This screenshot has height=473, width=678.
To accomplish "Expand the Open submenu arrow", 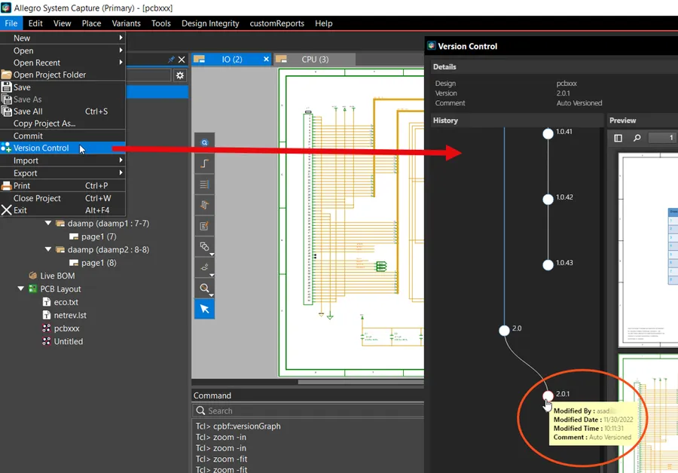I will point(121,50).
